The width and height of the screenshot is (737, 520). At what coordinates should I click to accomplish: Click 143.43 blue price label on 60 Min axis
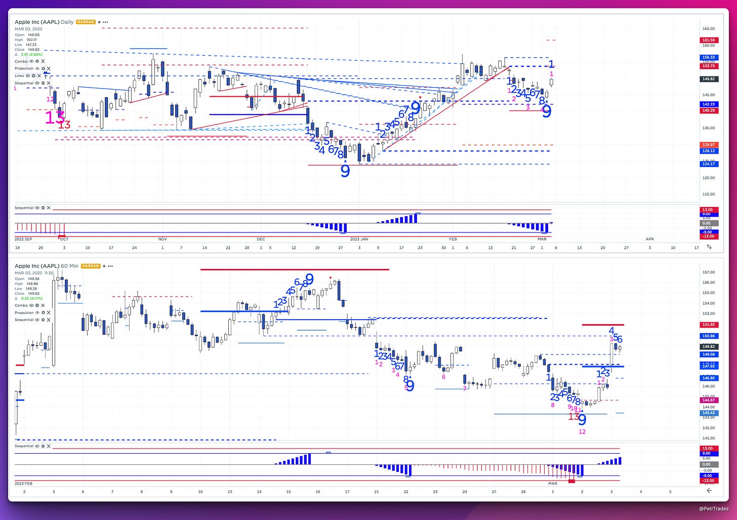click(x=709, y=413)
